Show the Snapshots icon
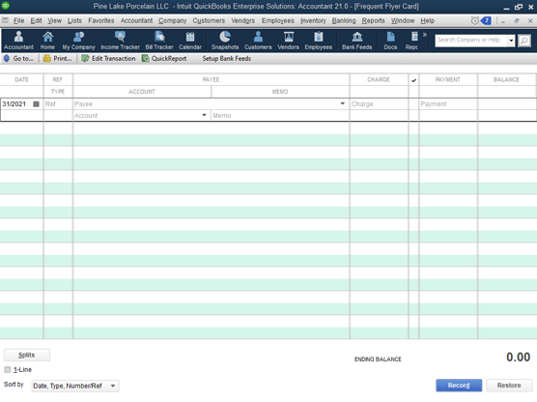 coord(225,41)
